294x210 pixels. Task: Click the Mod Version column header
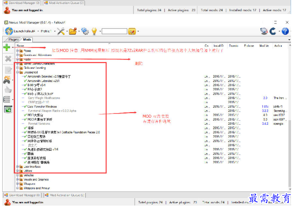click(x=264, y=46)
